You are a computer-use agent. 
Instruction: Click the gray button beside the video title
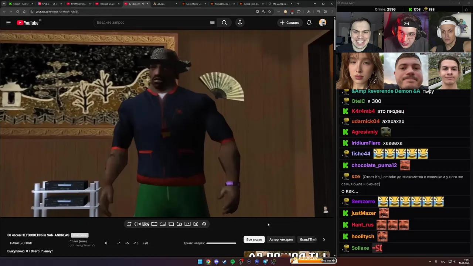coord(80,235)
